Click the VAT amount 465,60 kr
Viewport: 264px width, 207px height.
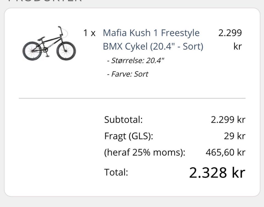(225, 152)
